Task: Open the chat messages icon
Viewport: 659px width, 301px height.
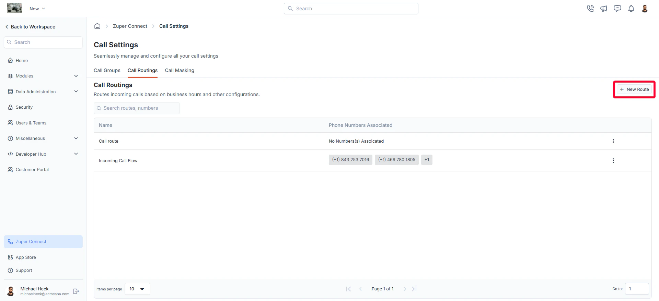Action: pos(617,9)
